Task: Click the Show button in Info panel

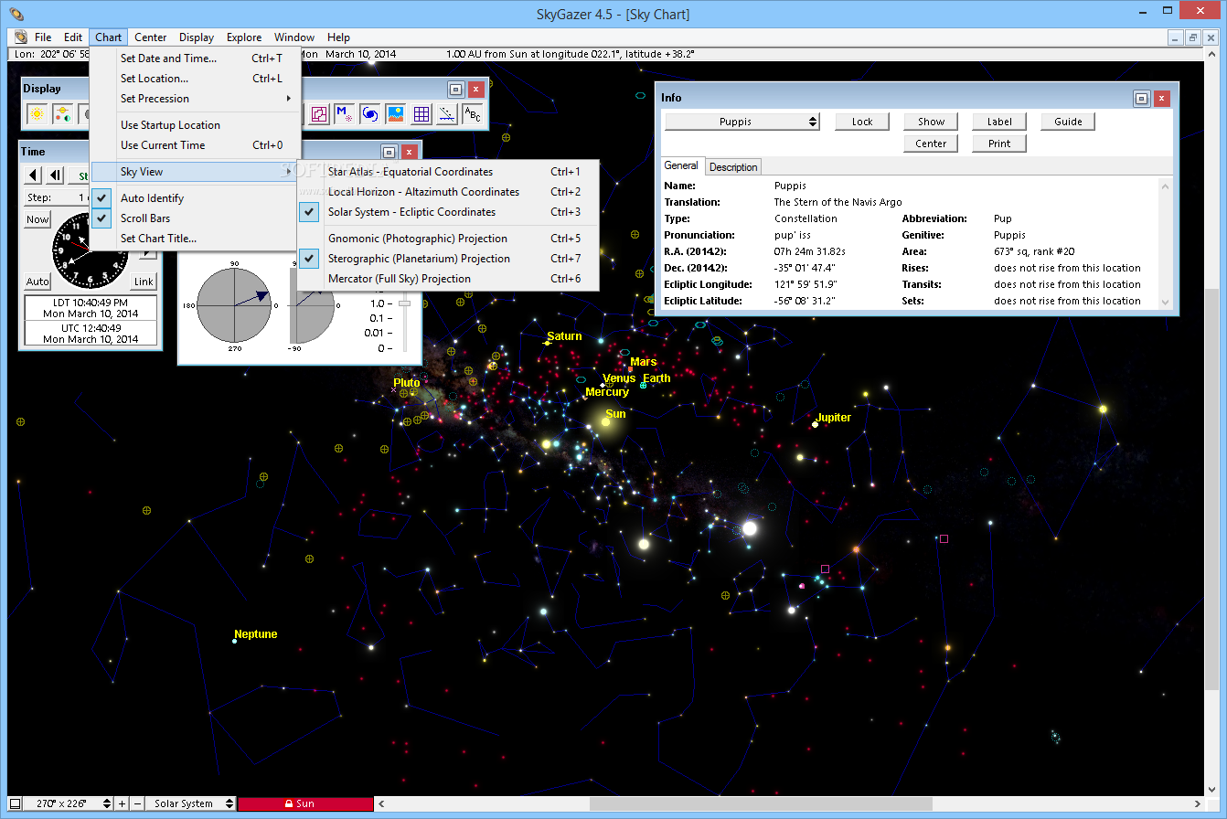Action: (x=931, y=122)
